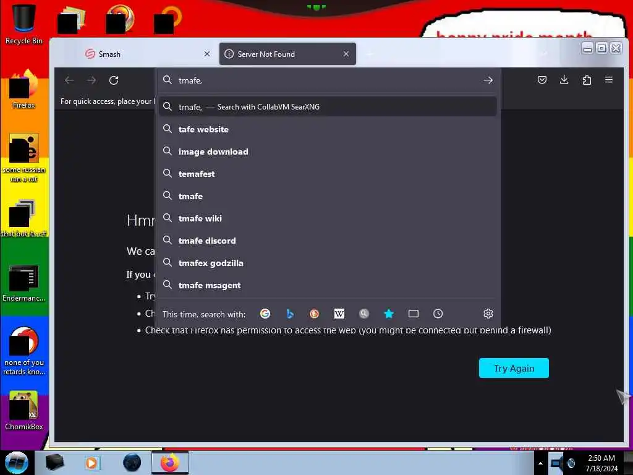Image resolution: width=633 pixels, height=475 pixels.
Task: Select Search with CollabVM SearXNG suggestion
Action: click(328, 107)
